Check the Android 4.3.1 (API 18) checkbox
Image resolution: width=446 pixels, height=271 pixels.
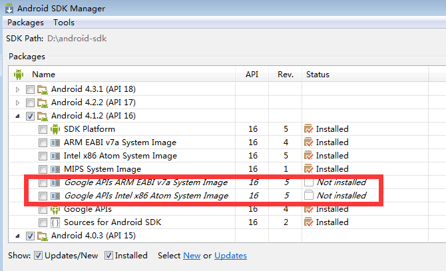pyautogui.click(x=30, y=89)
